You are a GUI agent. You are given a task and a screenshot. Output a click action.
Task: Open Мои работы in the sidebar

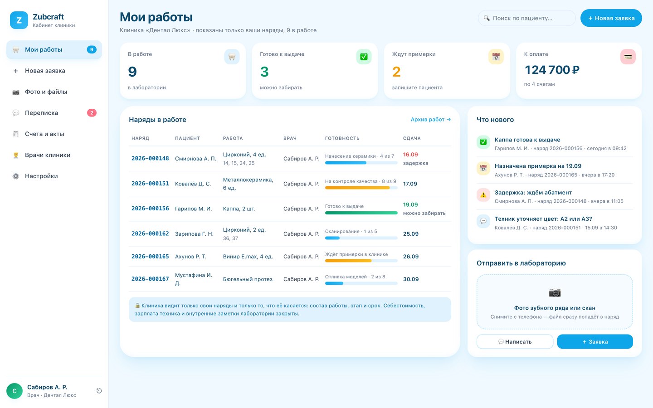click(54, 50)
